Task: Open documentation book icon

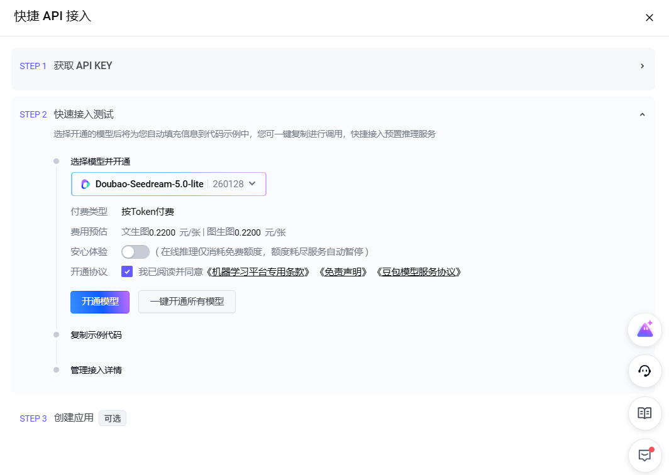Action: coord(644,413)
